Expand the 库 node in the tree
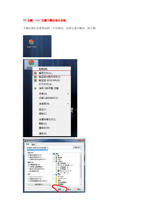This screenshot has width=152, height=215. point(54,156)
